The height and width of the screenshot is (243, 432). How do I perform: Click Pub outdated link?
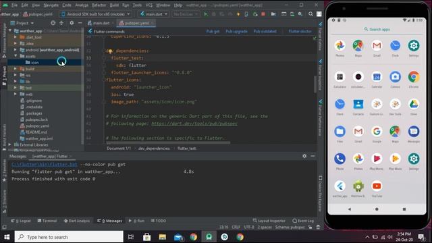[265, 32]
